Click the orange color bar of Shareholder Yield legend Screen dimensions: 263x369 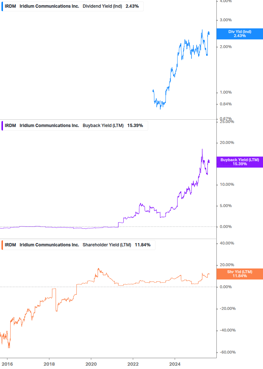coord(2,245)
